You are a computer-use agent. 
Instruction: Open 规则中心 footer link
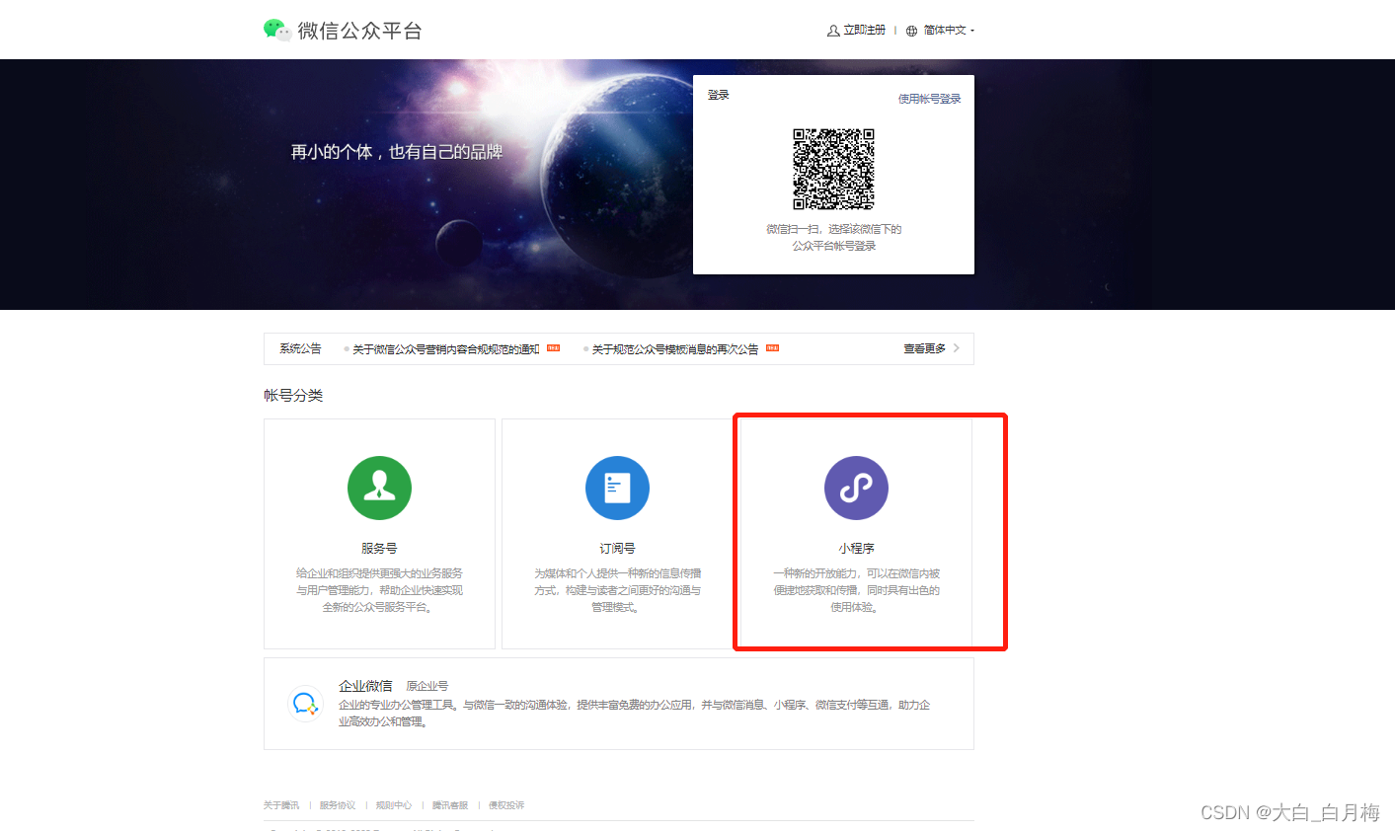pyautogui.click(x=394, y=805)
